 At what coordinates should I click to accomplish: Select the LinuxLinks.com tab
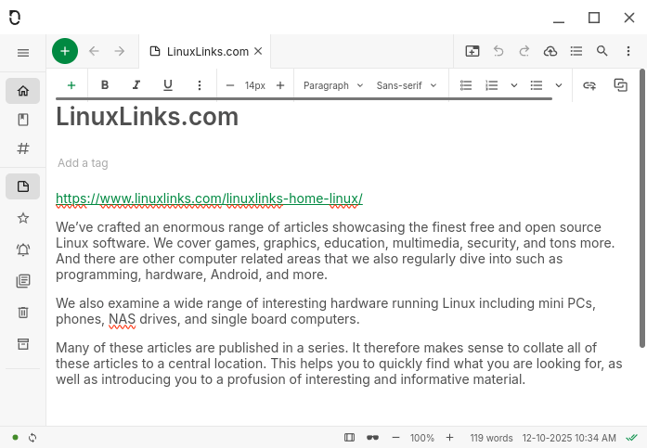point(207,51)
